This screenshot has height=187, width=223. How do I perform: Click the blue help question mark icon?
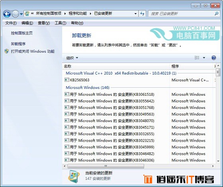213,58
